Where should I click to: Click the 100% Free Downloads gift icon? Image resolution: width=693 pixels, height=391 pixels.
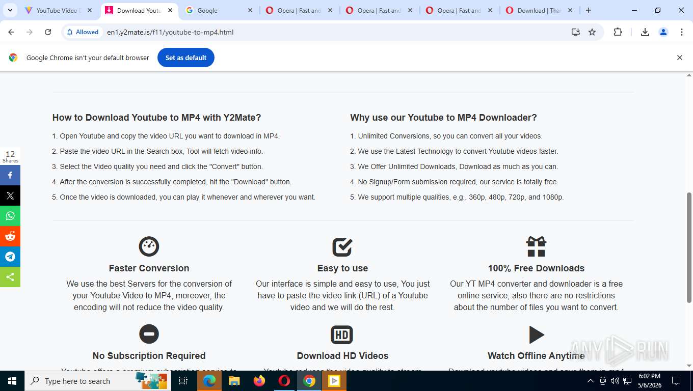[x=536, y=246]
